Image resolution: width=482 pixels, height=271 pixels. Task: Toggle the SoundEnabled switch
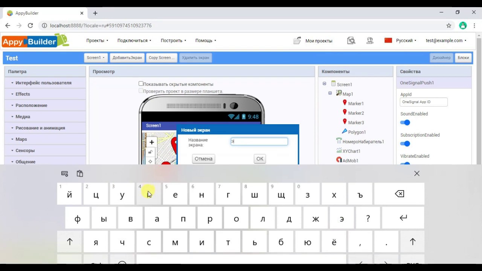coord(405,122)
